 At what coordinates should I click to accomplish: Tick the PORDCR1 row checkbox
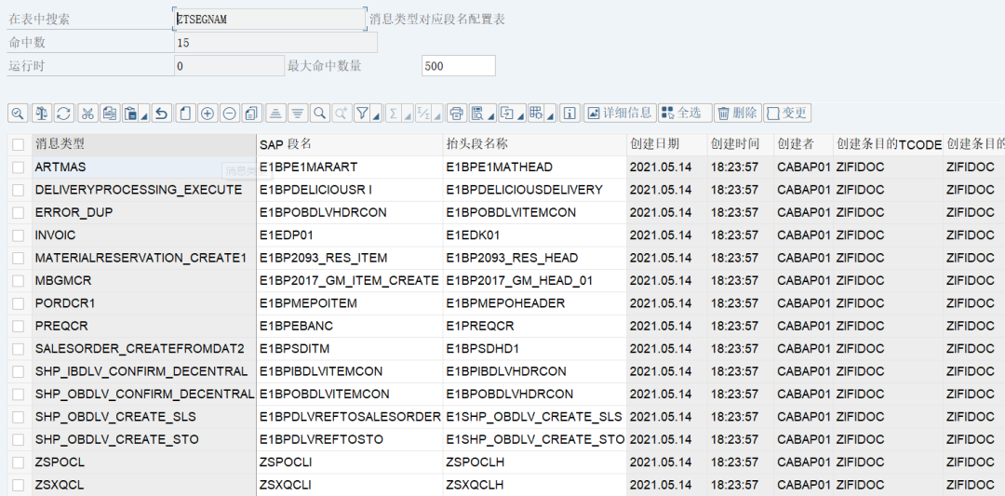(x=18, y=303)
